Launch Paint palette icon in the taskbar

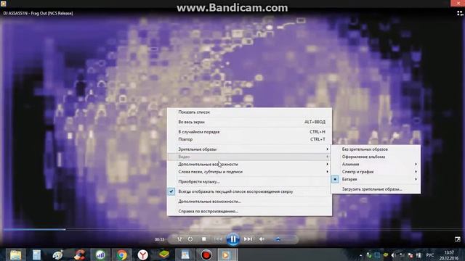tap(58, 254)
